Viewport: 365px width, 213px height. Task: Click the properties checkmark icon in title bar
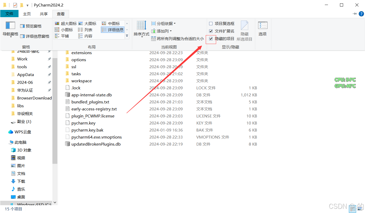click(x=15, y=5)
